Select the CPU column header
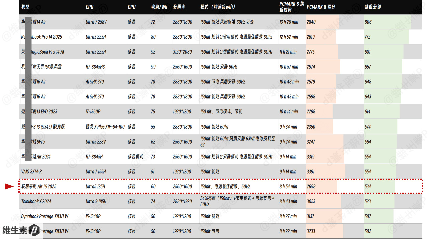This screenshot has width=428, height=239. pyautogui.click(x=90, y=7)
